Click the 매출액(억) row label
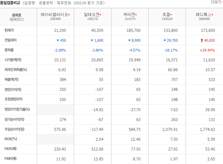Image resolution: width=223 pixels, height=164 pixels. 11,79
